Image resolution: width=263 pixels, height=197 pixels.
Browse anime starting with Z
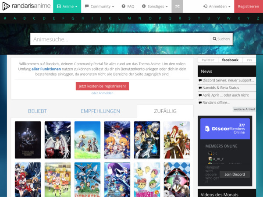(258, 18)
